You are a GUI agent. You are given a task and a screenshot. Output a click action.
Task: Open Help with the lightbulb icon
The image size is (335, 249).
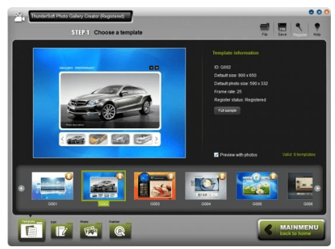[317, 29]
